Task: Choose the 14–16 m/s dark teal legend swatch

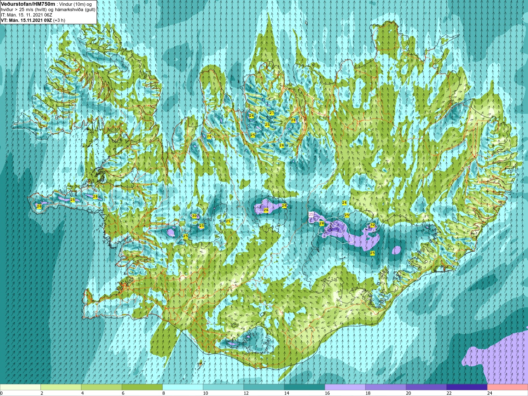Action: (305, 387)
